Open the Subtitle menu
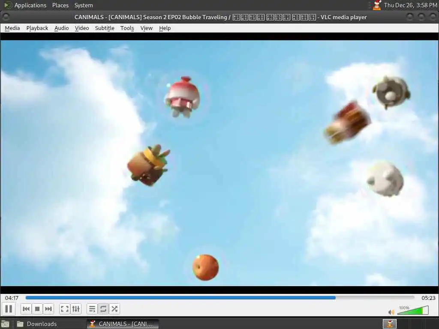 pyautogui.click(x=105, y=28)
